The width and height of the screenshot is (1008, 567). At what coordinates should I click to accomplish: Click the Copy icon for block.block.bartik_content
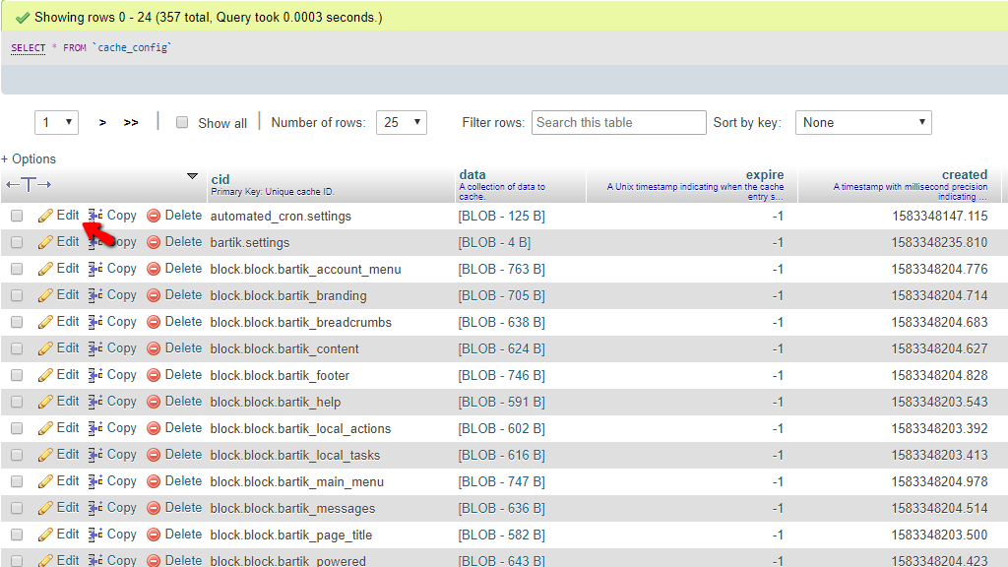pos(95,348)
